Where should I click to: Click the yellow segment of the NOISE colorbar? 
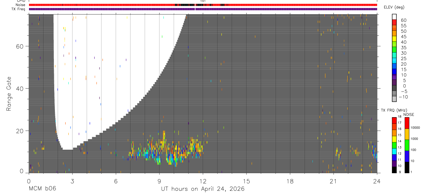tap(407, 134)
